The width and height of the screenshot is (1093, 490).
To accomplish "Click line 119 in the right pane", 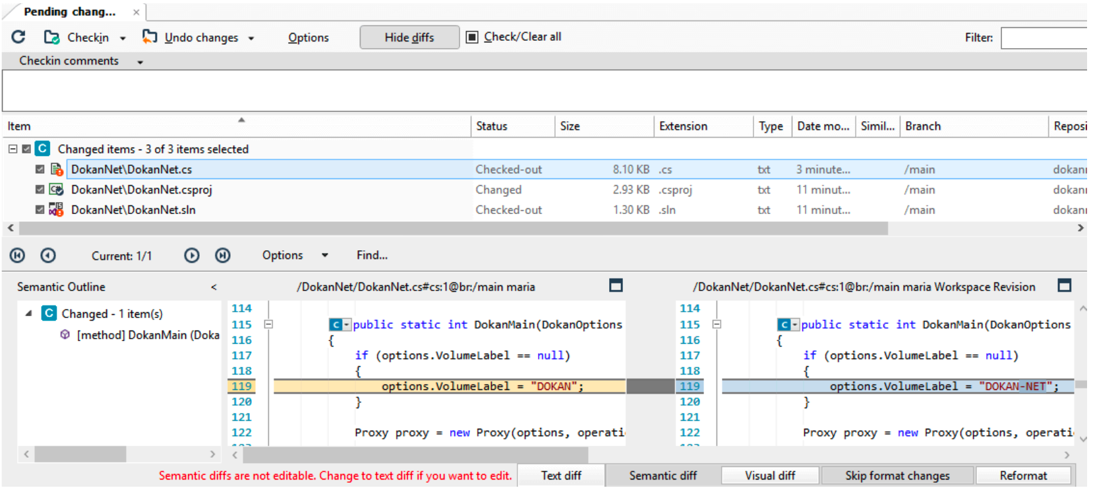I will click(x=898, y=387).
